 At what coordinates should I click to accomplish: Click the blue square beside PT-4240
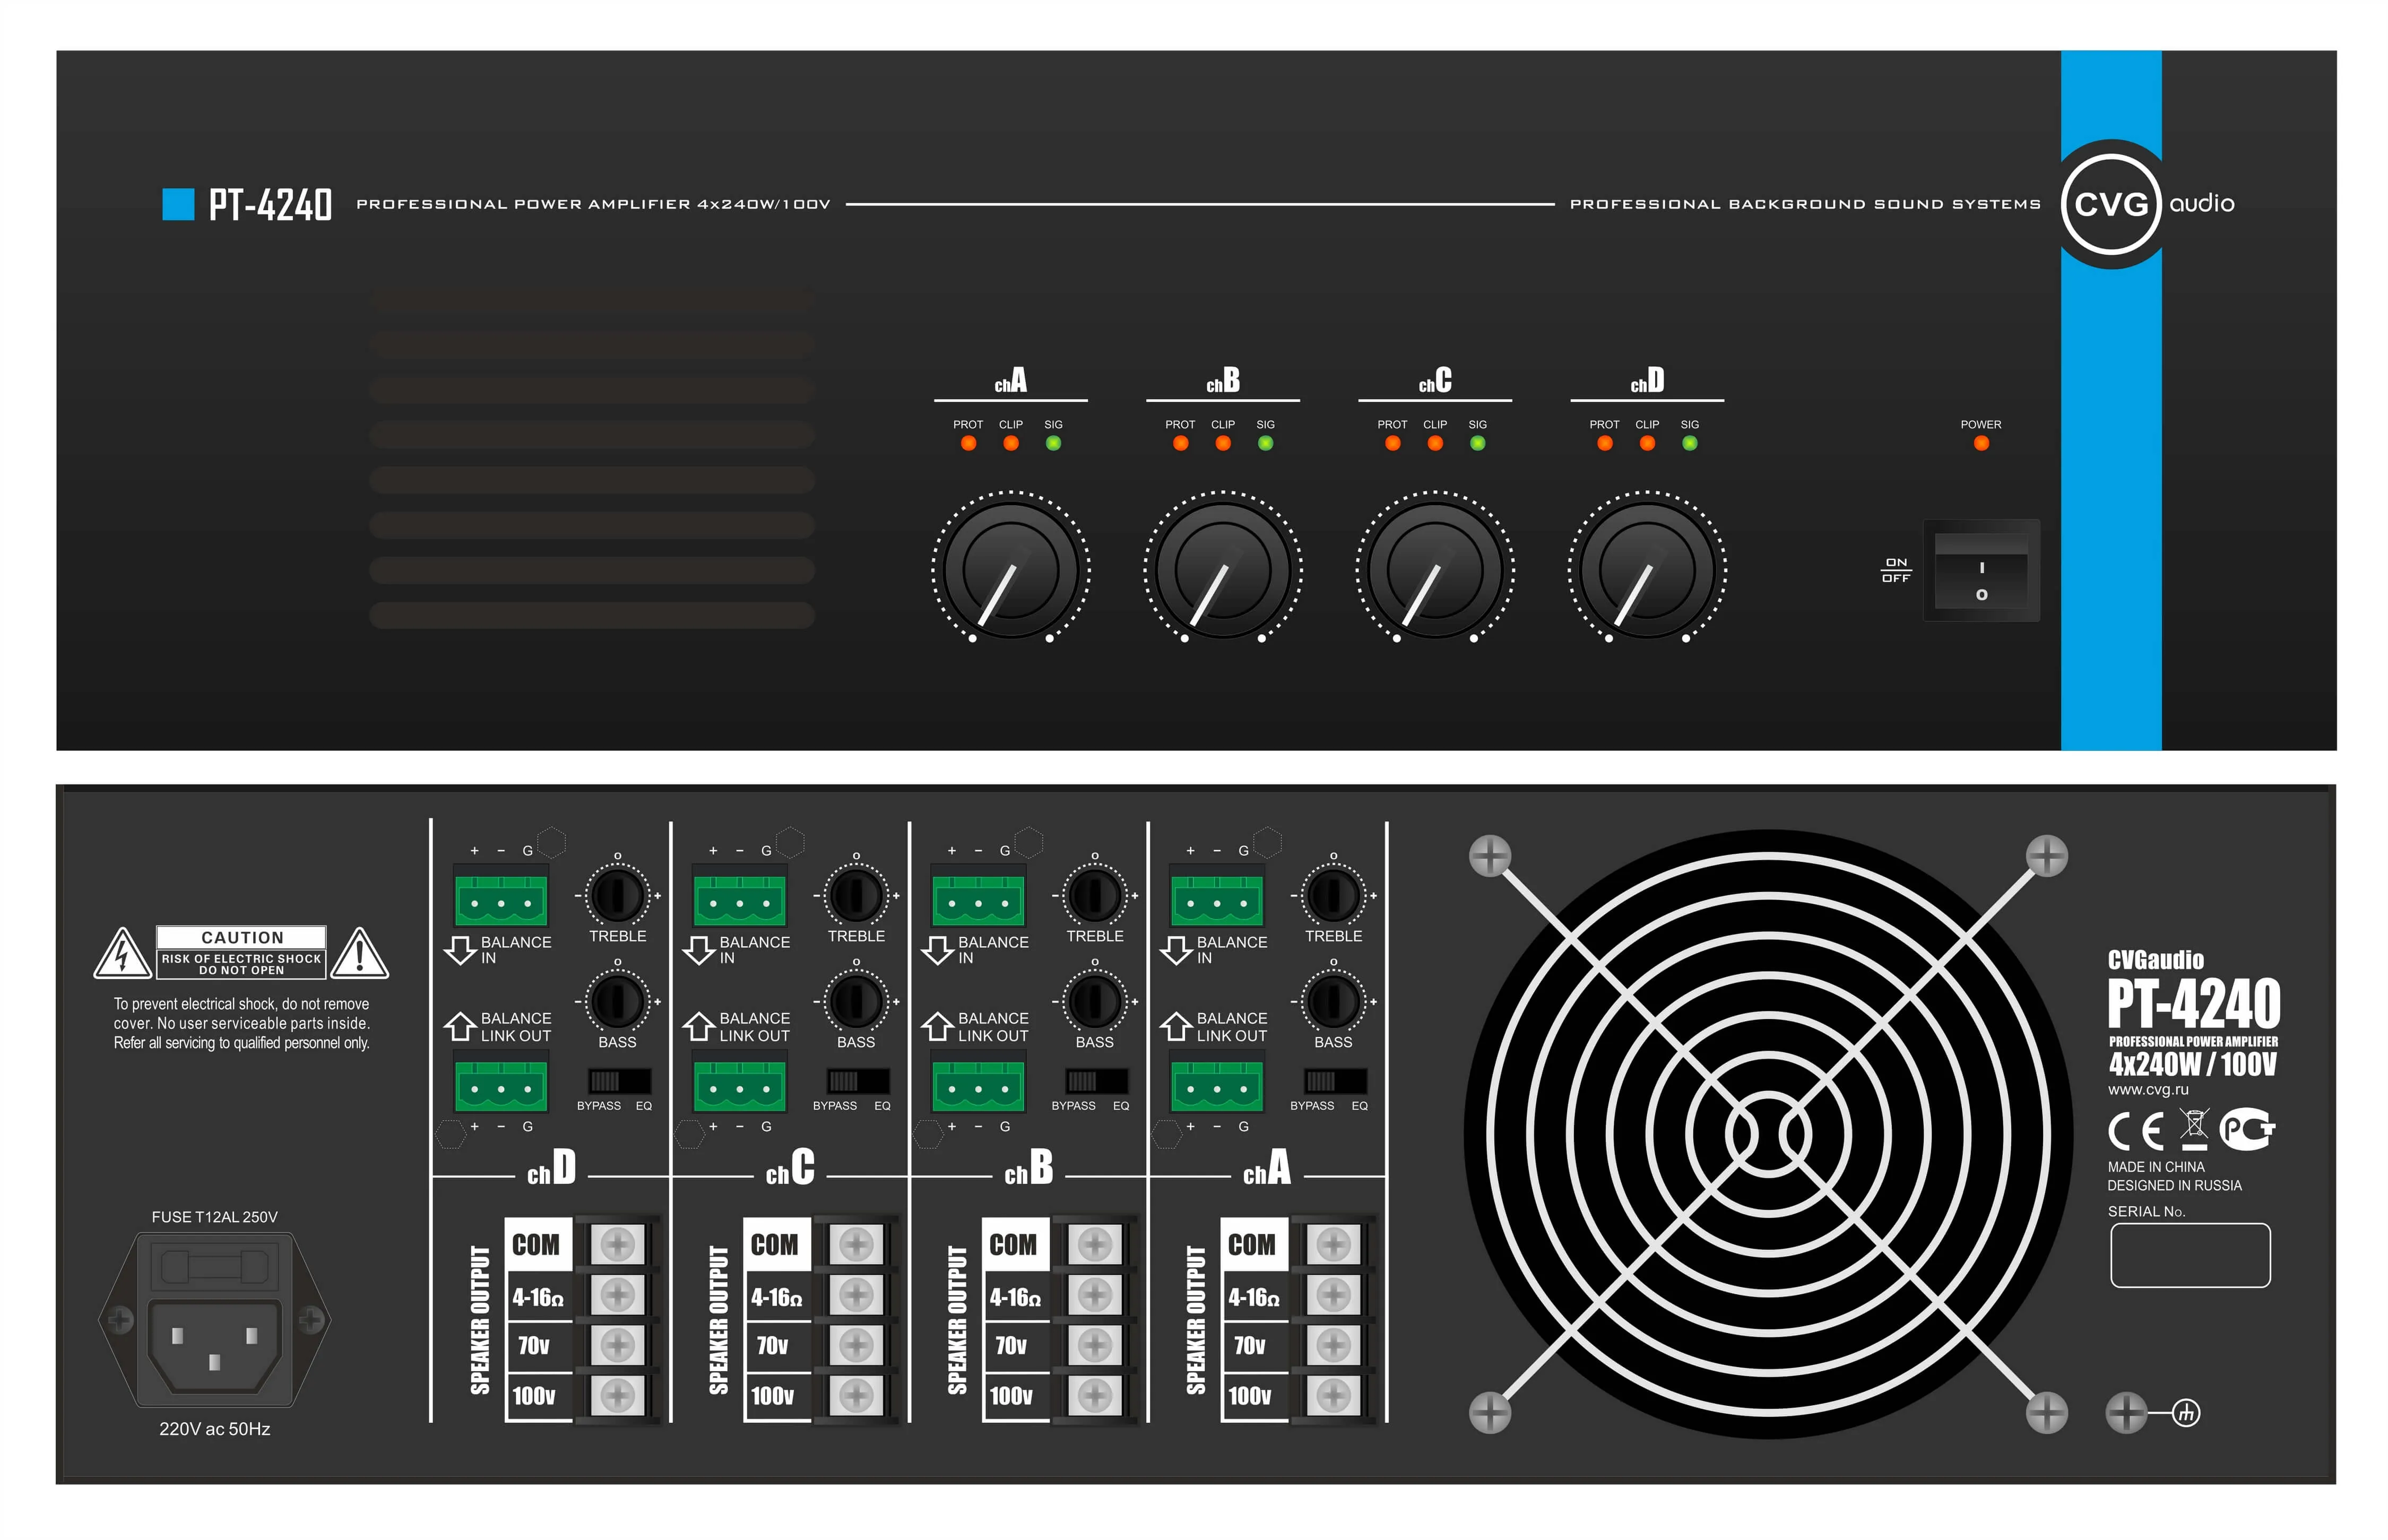[x=178, y=204]
